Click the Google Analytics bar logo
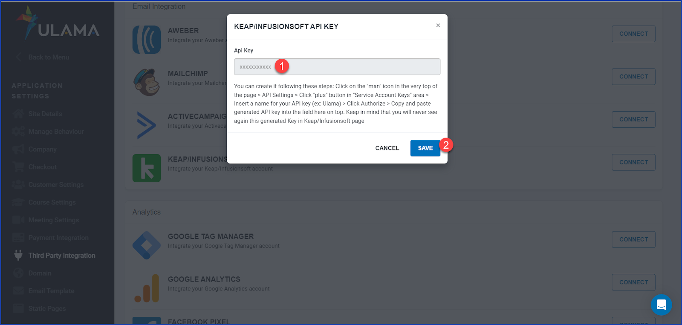Screen dimensions: 682x325 147,288
